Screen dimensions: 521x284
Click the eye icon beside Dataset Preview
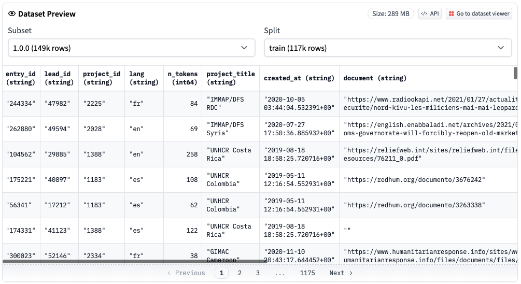click(x=12, y=14)
